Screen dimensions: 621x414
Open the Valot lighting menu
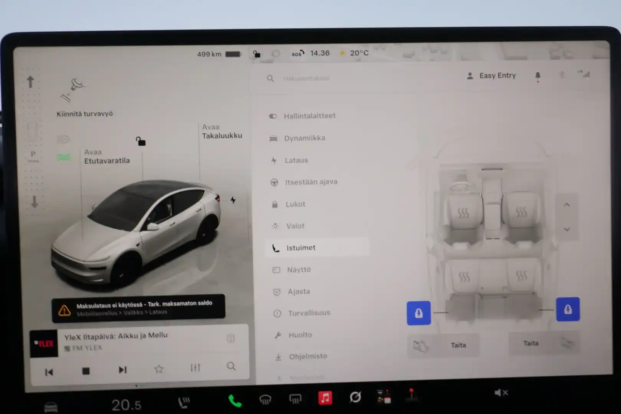tap(288, 226)
